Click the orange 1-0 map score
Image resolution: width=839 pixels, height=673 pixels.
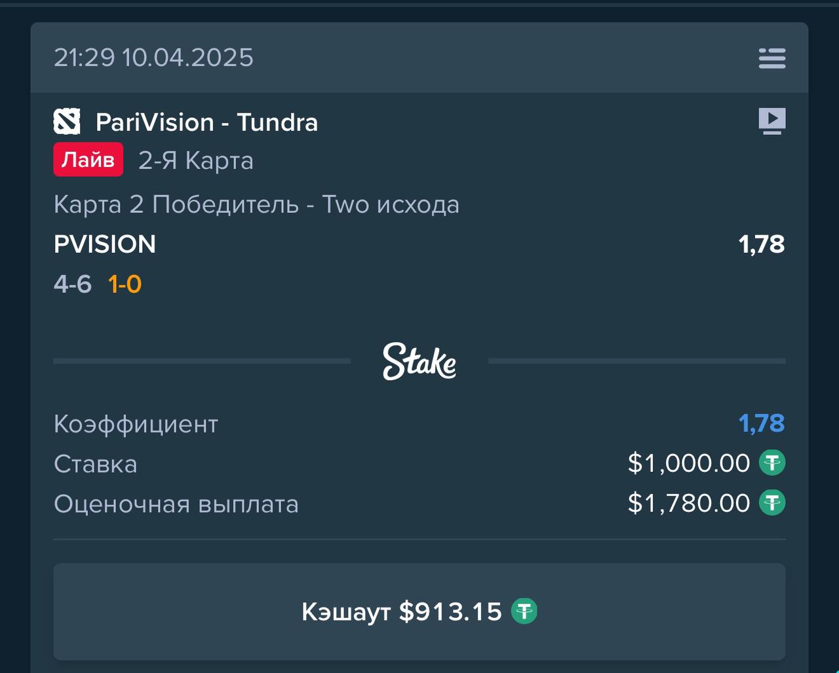point(125,284)
